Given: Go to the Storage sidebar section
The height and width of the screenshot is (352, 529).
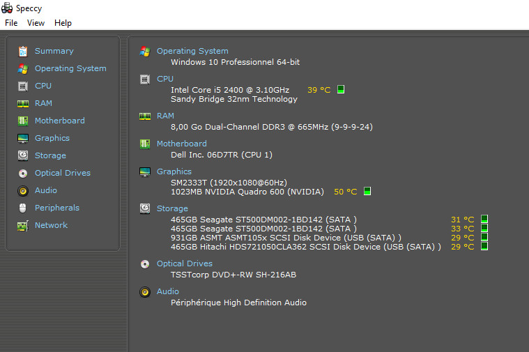Looking at the screenshot, I should click(x=50, y=155).
